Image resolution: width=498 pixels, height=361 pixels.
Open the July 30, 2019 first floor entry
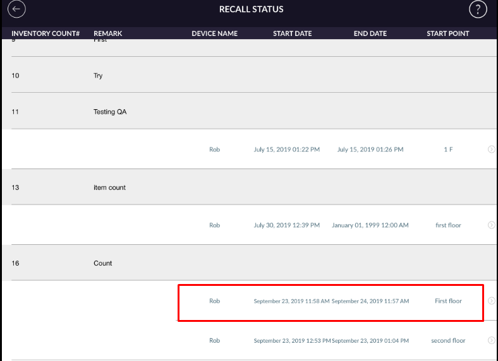[x=287, y=225]
